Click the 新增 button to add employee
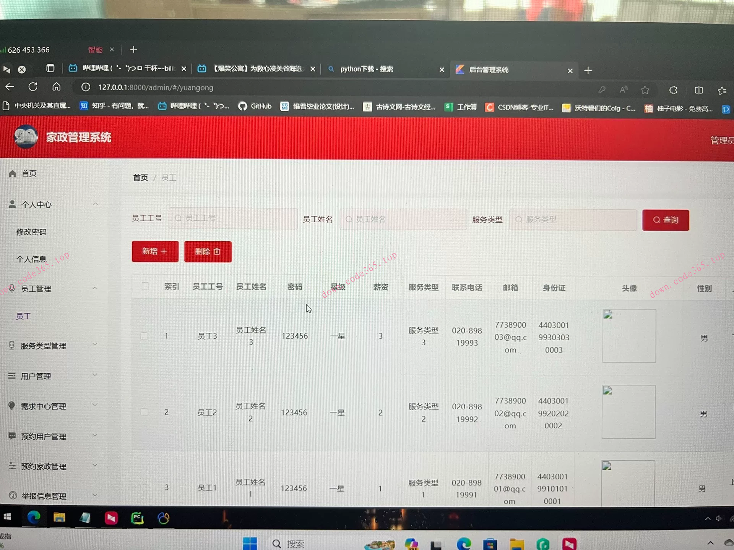 (155, 251)
